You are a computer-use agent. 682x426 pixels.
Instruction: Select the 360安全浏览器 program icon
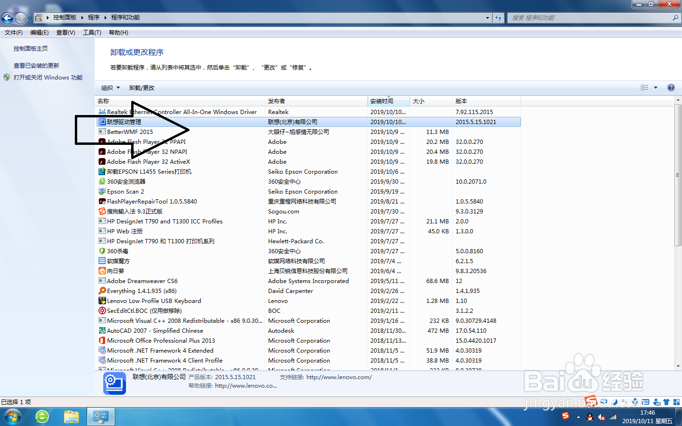click(102, 181)
